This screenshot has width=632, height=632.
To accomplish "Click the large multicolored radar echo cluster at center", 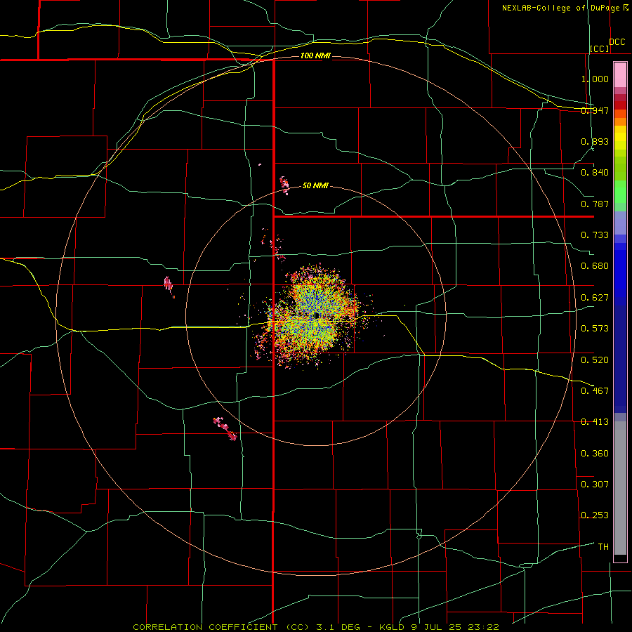I will (x=315, y=317).
